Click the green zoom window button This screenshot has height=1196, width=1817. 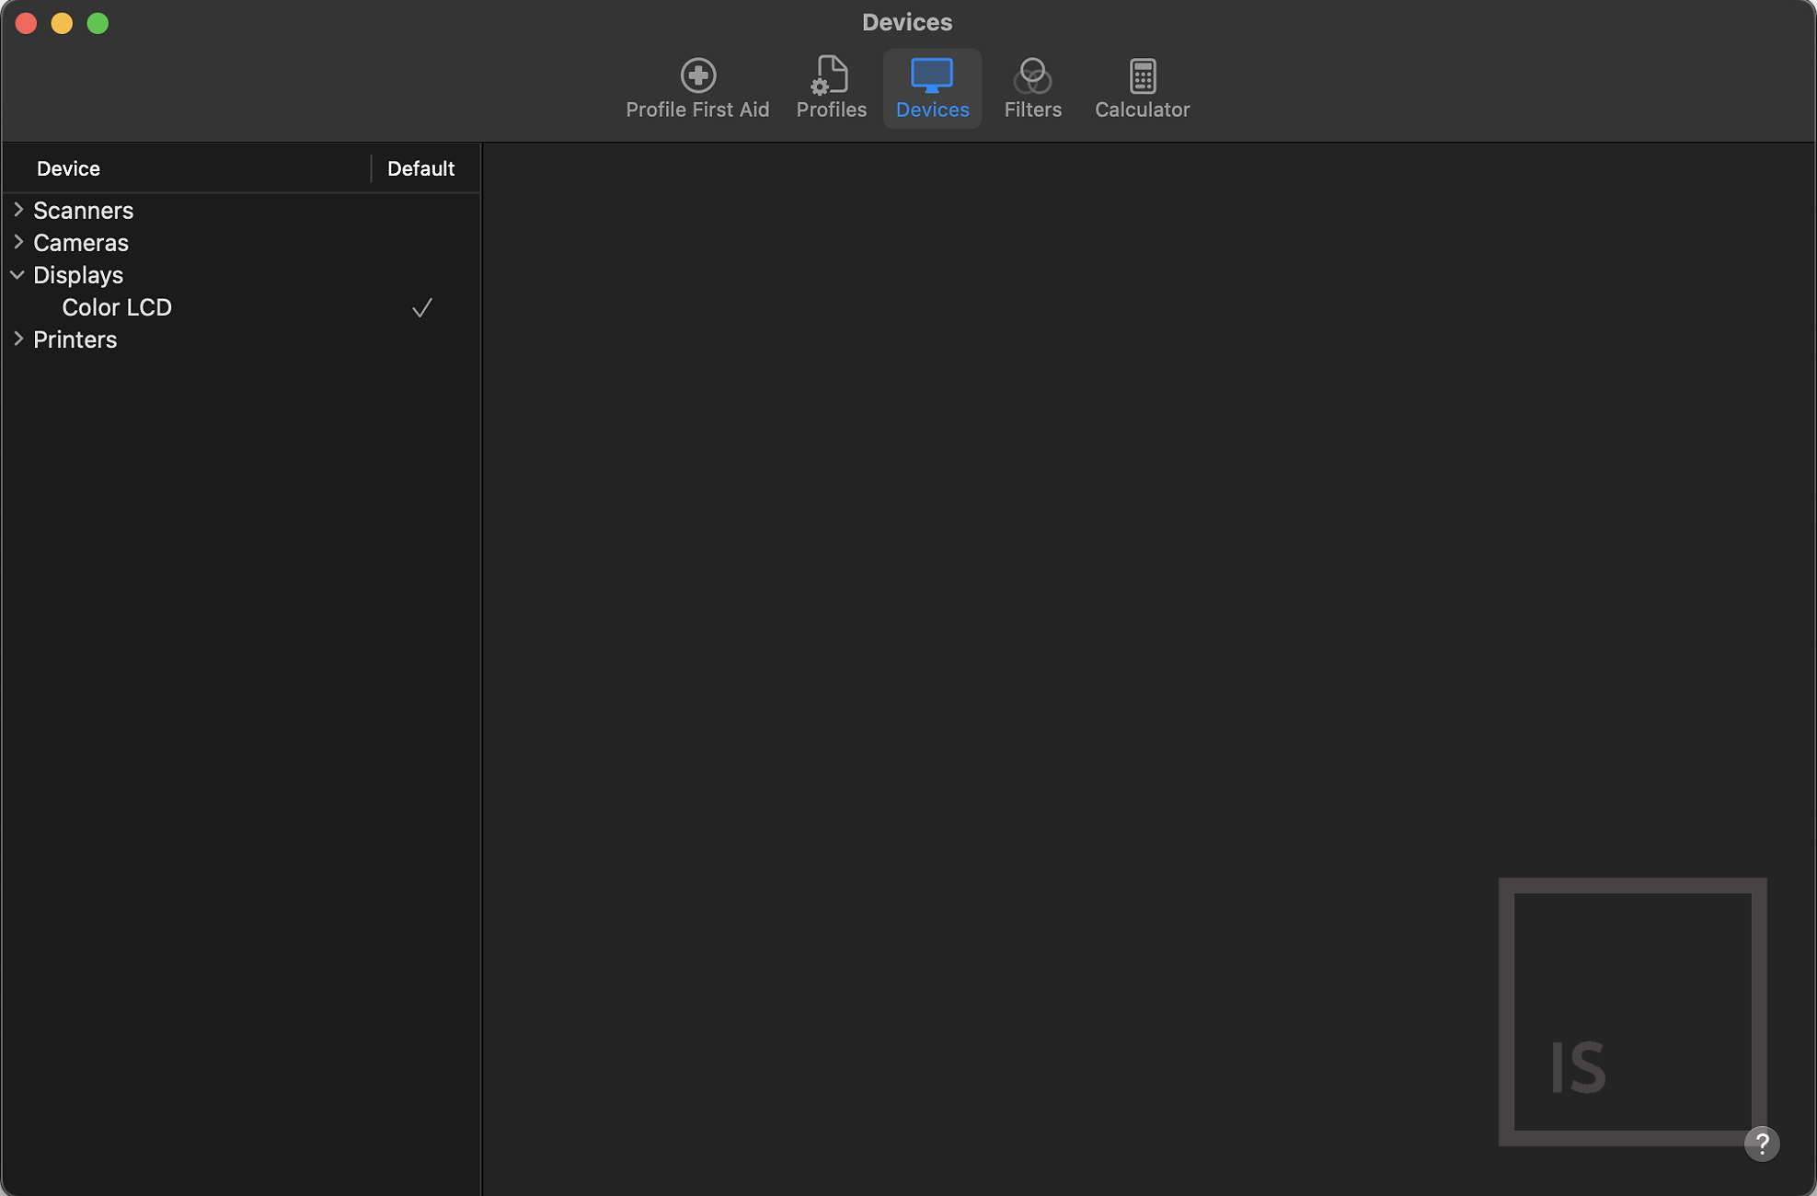[x=98, y=23]
